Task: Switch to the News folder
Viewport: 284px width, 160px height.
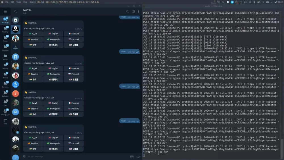Action: 5,39
